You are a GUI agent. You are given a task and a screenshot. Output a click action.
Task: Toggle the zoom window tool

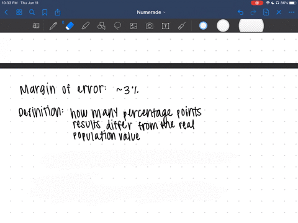pyautogui.click(x=36, y=26)
